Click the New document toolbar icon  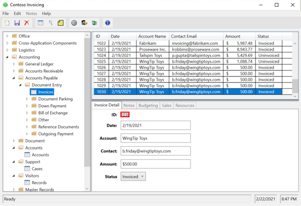tap(7, 23)
